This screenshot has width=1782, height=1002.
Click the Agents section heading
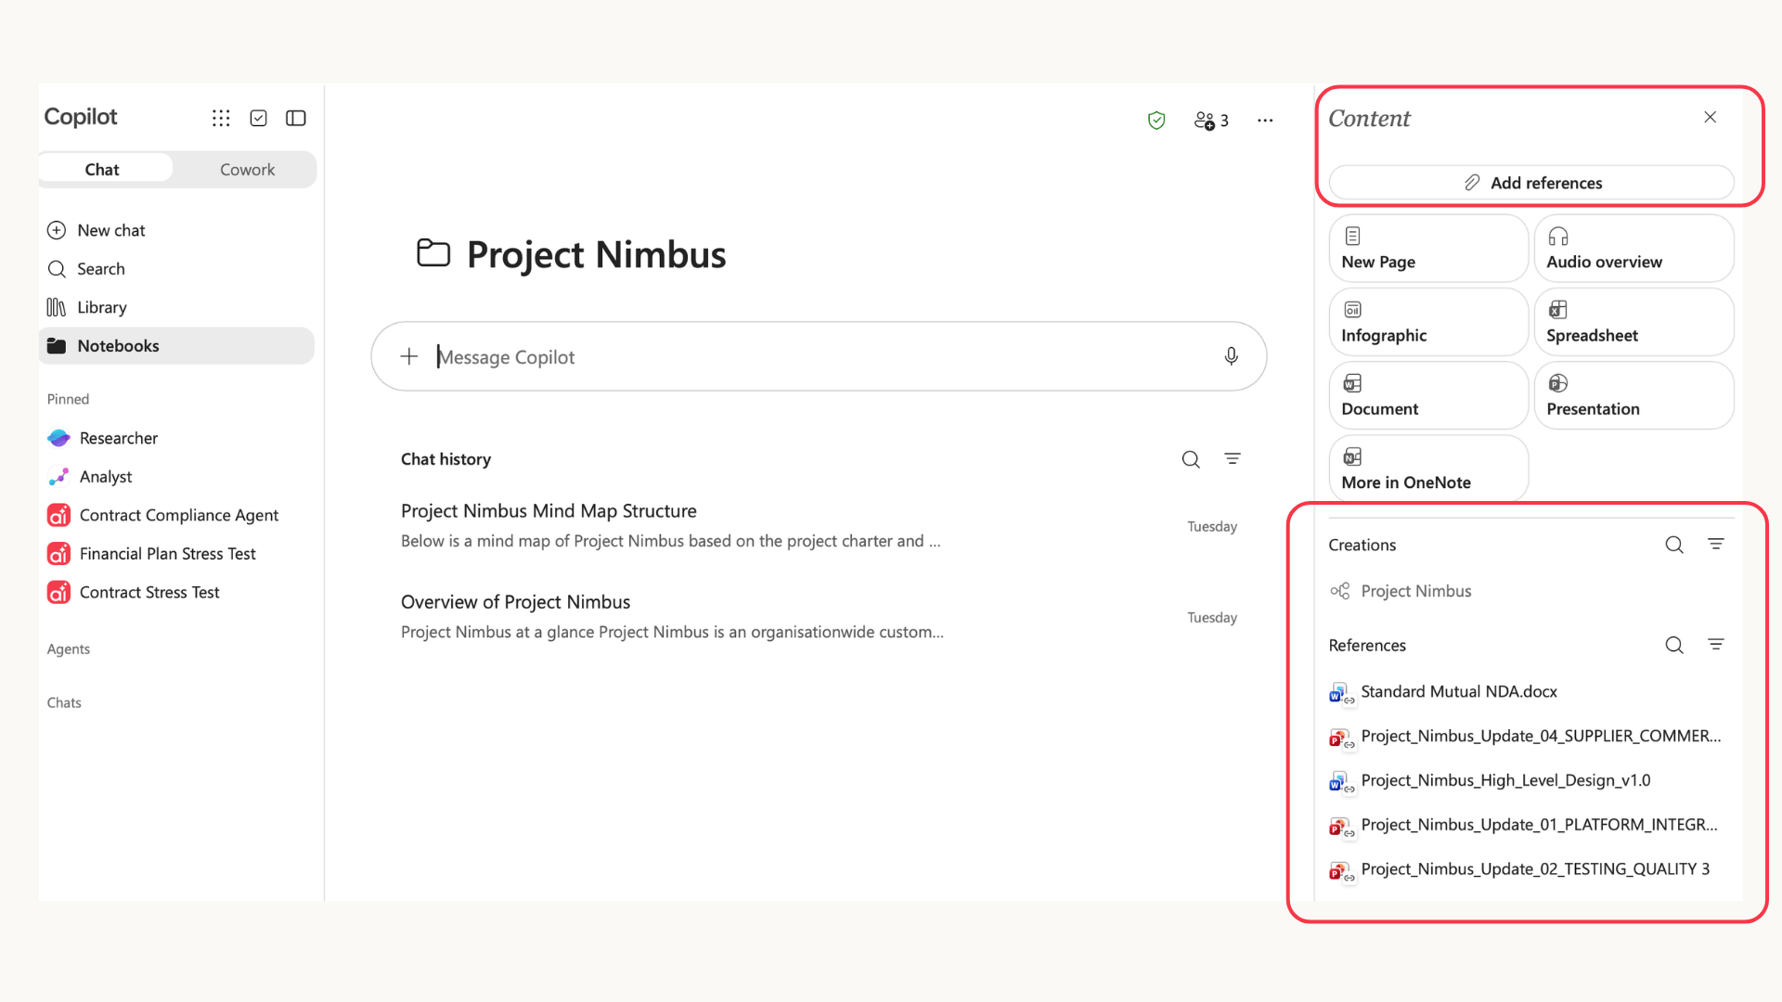pos(69,649)
